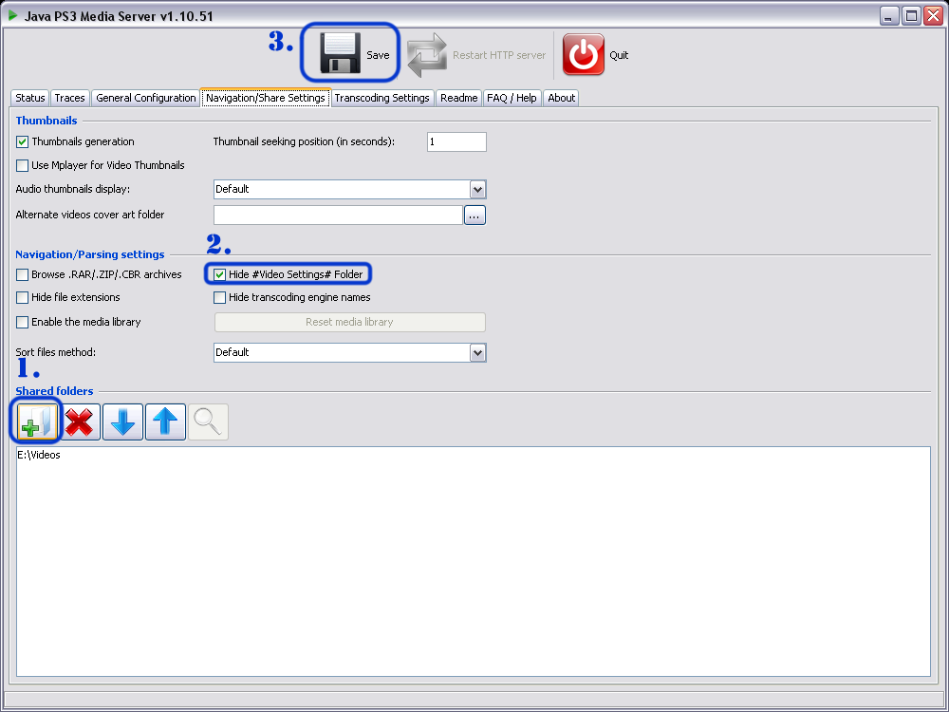Click Thumbnail seeking position input field
949x712 pixels.
457,142
